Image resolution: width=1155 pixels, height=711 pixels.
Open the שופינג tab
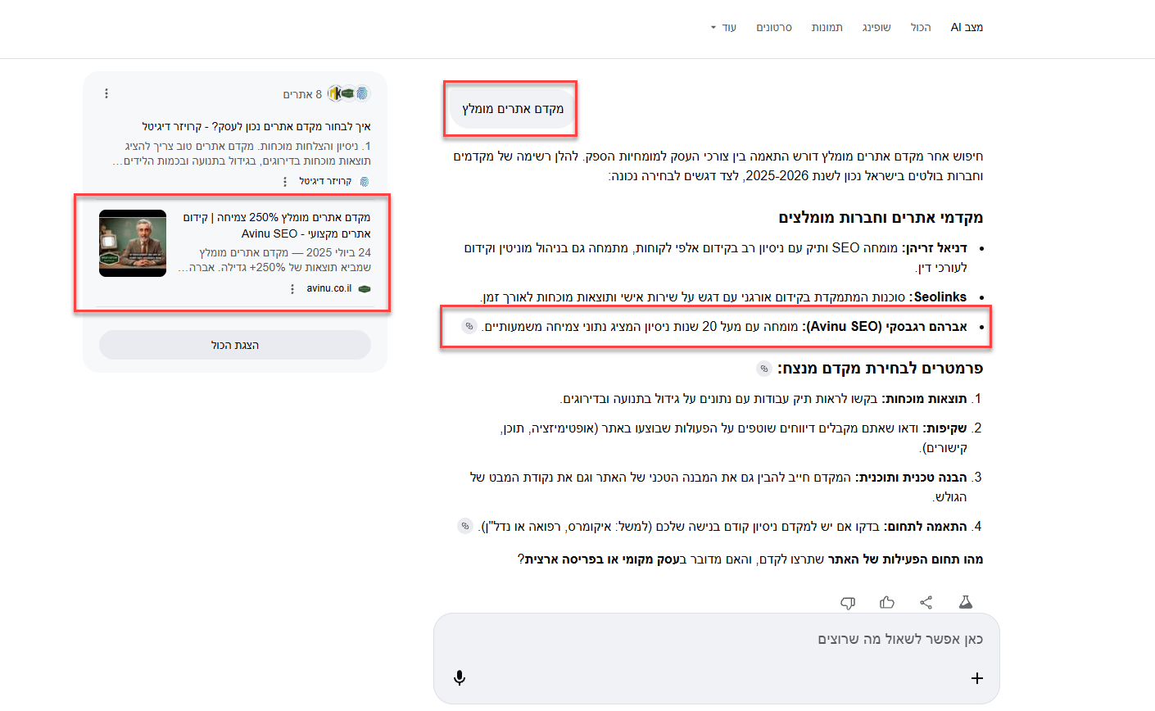click(x=876, y=27)
